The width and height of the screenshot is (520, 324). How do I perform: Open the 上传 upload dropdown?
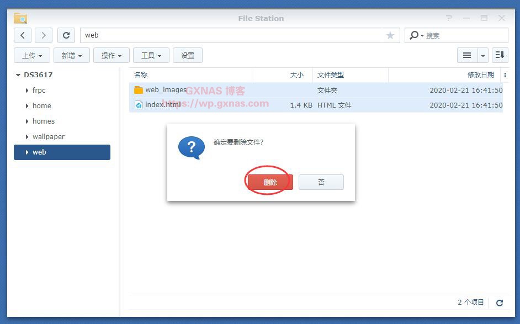coord(32,55)
